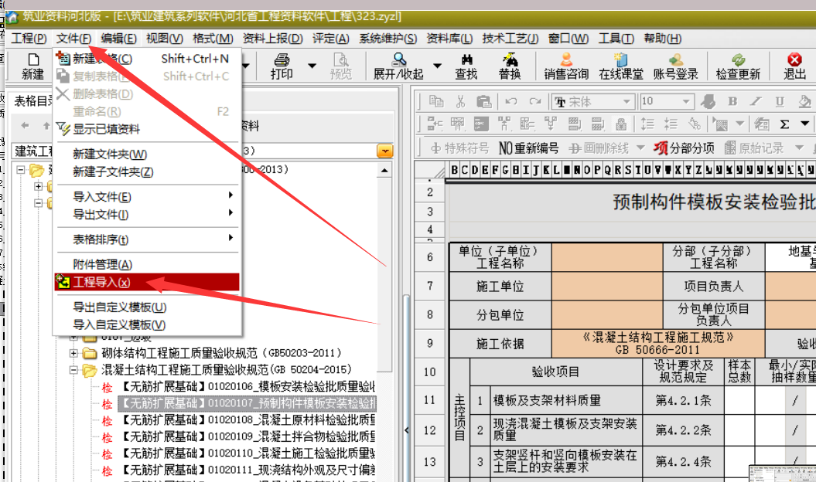Click the insert picture icon
Screen dimensions: 816x482
click(x=720, y=124)
